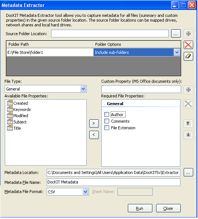Screen dimensions: 198x219
Task: Move property down with the down arrow icon
Action: pos(188,135)
